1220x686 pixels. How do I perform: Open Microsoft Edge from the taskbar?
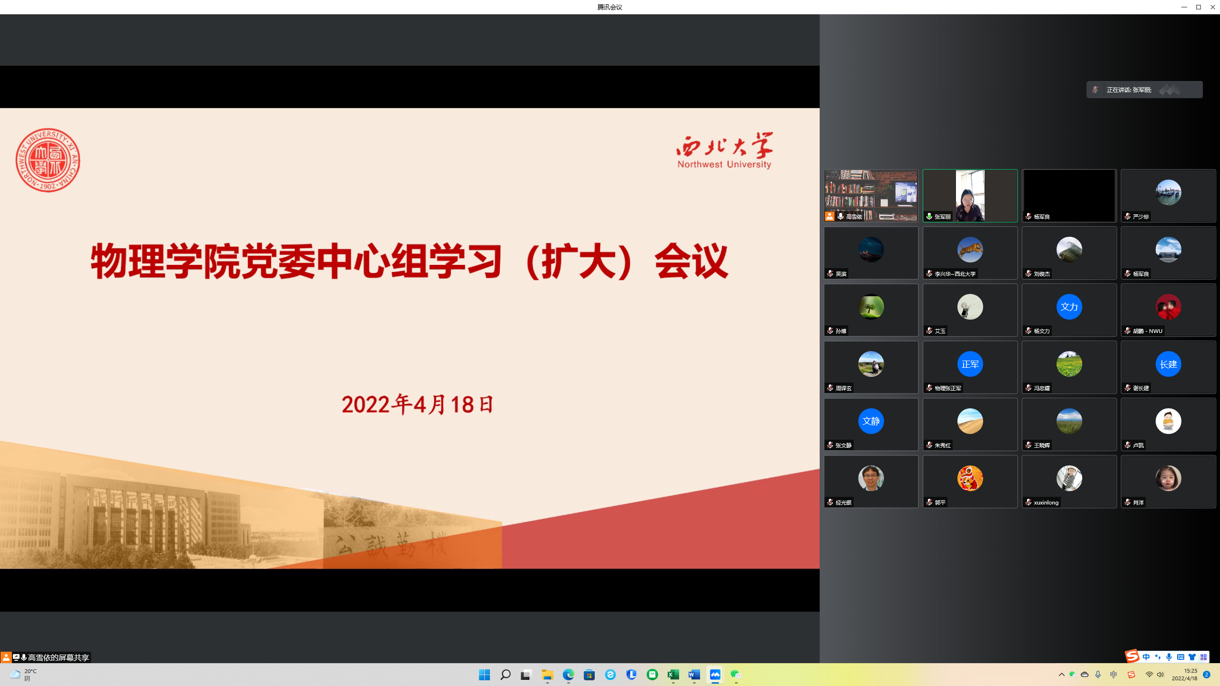tap(568, 675)
